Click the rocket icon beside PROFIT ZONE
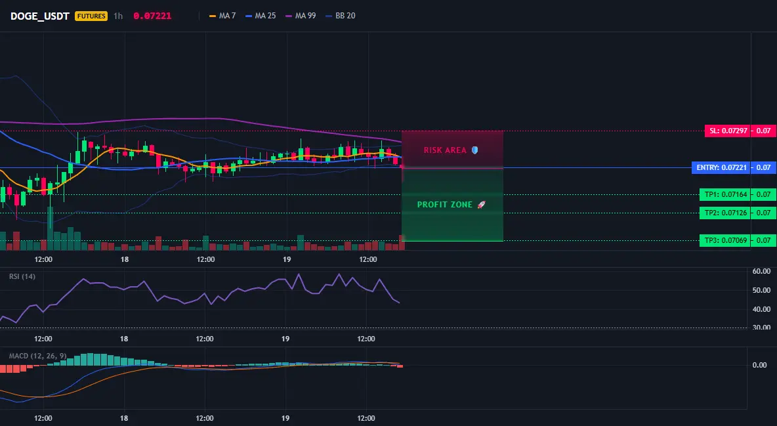777x426 pixels. (481, 204)
